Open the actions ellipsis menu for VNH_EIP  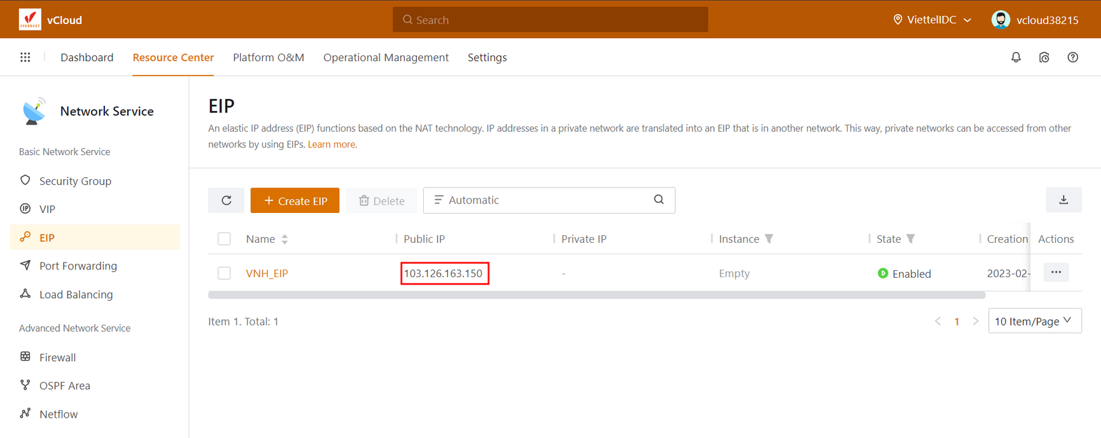pos(1055,272)
